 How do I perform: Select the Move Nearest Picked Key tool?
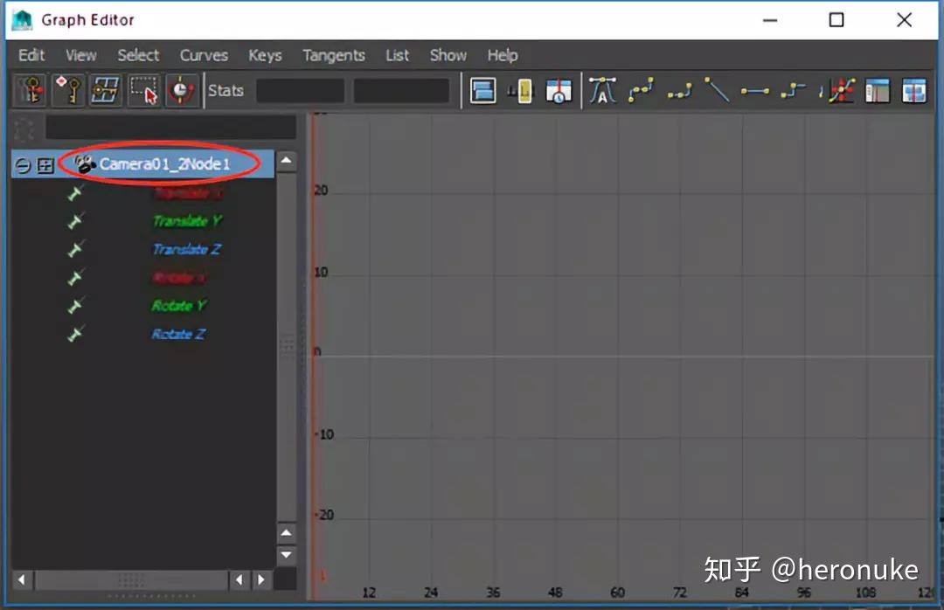coord(31,89)
